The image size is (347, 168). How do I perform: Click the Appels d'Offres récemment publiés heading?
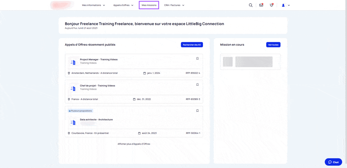coord(90,45)
